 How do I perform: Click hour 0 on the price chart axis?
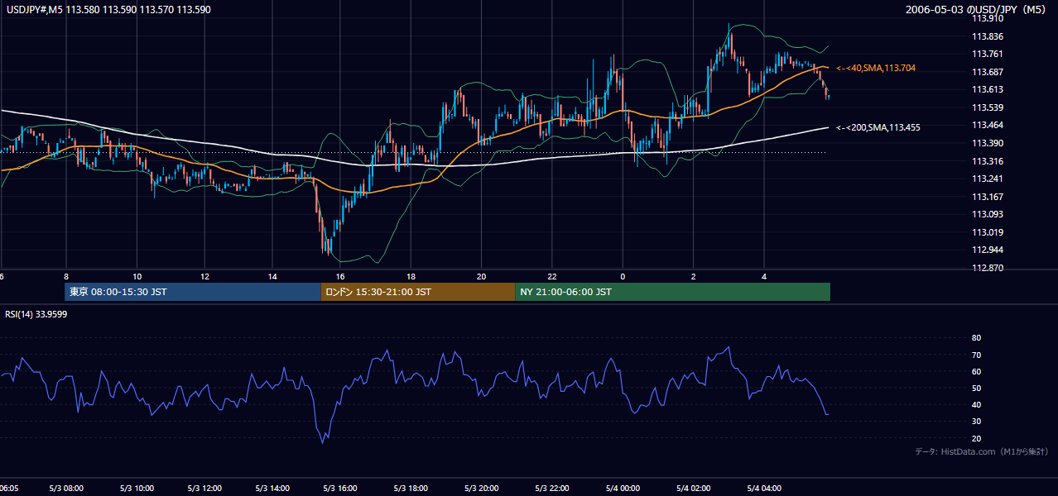[623, 276]
